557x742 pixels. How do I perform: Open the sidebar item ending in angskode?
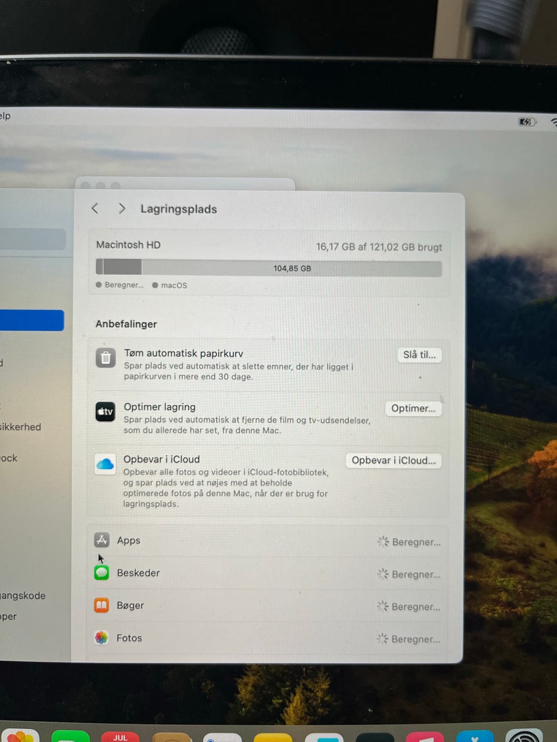pyautogui.click(x=23, y=596)
